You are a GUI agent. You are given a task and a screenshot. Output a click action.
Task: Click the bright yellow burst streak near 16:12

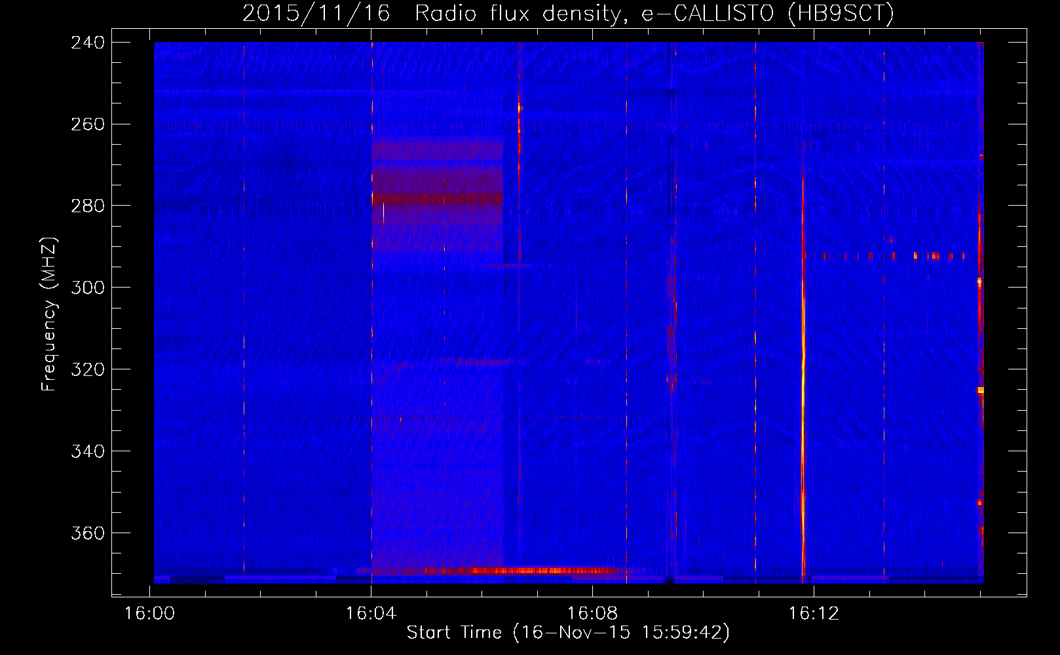point(803,367)
